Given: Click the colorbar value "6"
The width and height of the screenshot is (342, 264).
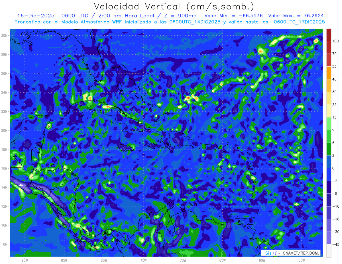Looking at the screenshot, I should pyautogui.click(x=333, y=143).
